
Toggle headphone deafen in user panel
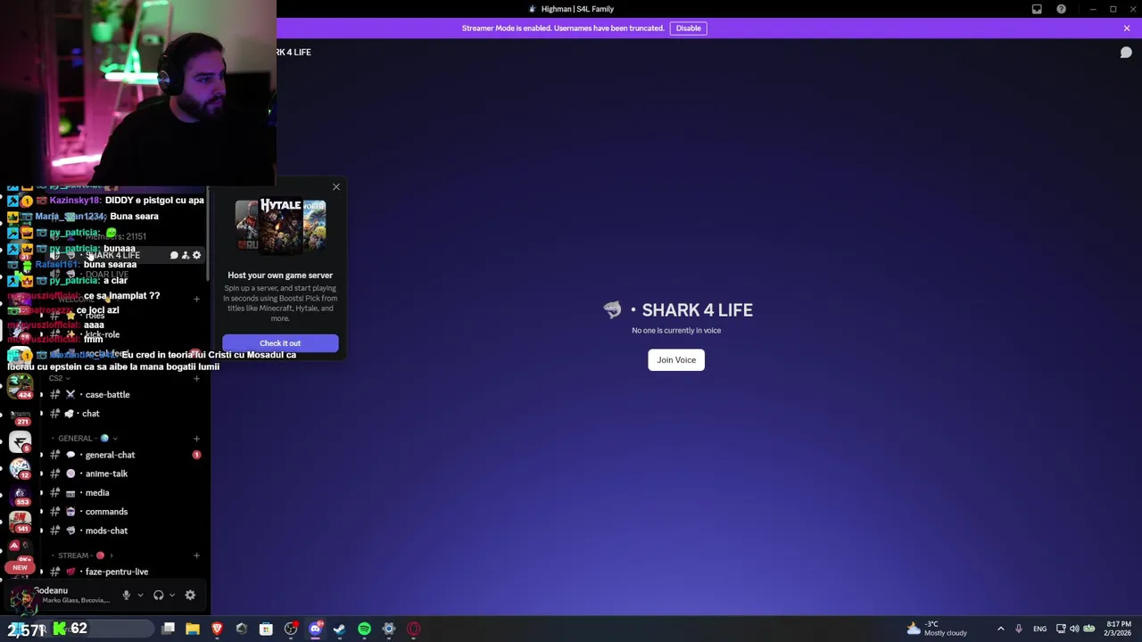[x=158, y=596]
